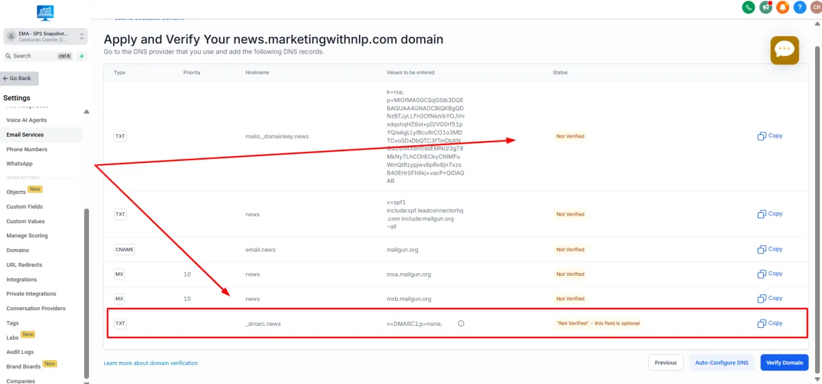Click the v=spf1 include value text
The height and width of the screenshot is (384, 822).
pos(425,214)
